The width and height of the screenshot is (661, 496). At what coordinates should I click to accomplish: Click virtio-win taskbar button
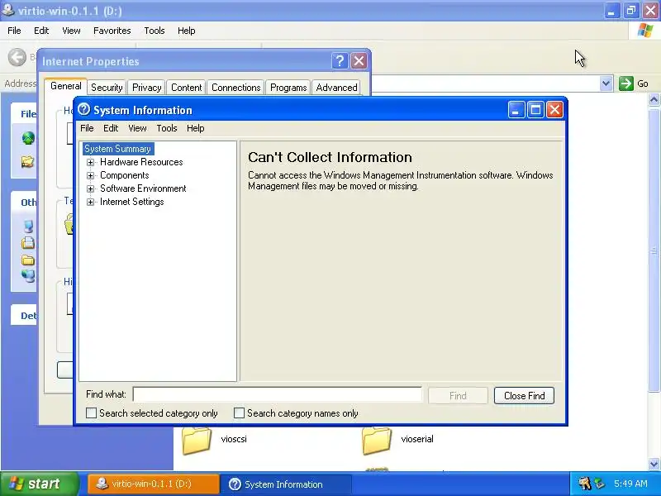coord(154,484)
